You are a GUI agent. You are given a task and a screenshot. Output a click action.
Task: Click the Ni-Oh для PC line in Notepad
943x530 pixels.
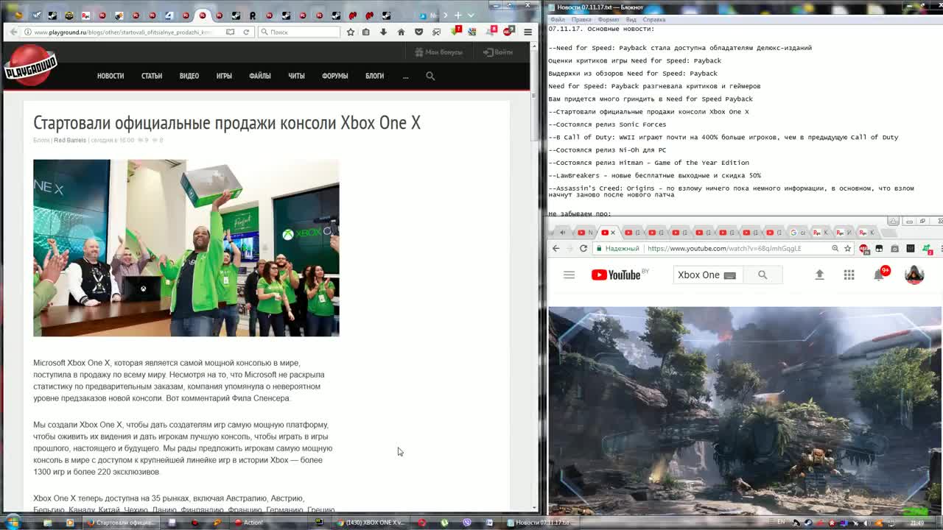pos(607,150)
